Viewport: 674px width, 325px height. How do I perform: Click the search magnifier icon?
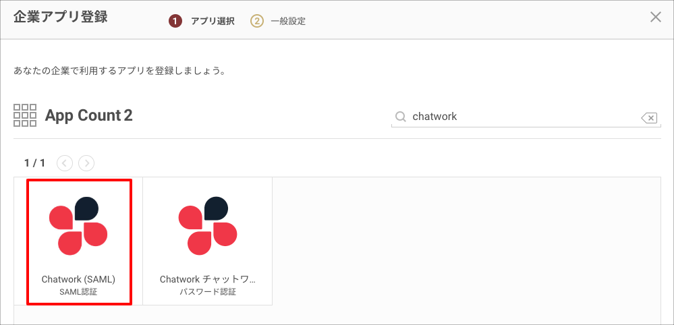coord(401,117)
